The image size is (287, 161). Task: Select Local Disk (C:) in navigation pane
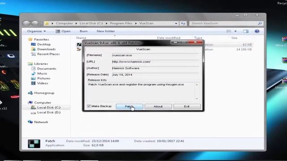point(49,107)
